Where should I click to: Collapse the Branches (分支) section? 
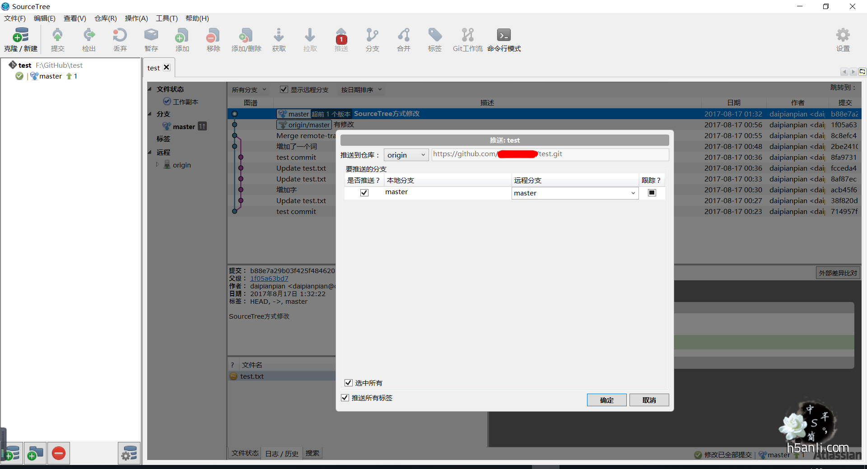(150, 114)
